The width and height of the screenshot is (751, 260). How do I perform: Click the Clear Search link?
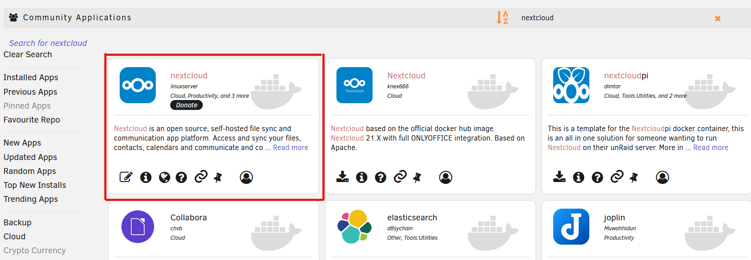click(x=28, y=55)
